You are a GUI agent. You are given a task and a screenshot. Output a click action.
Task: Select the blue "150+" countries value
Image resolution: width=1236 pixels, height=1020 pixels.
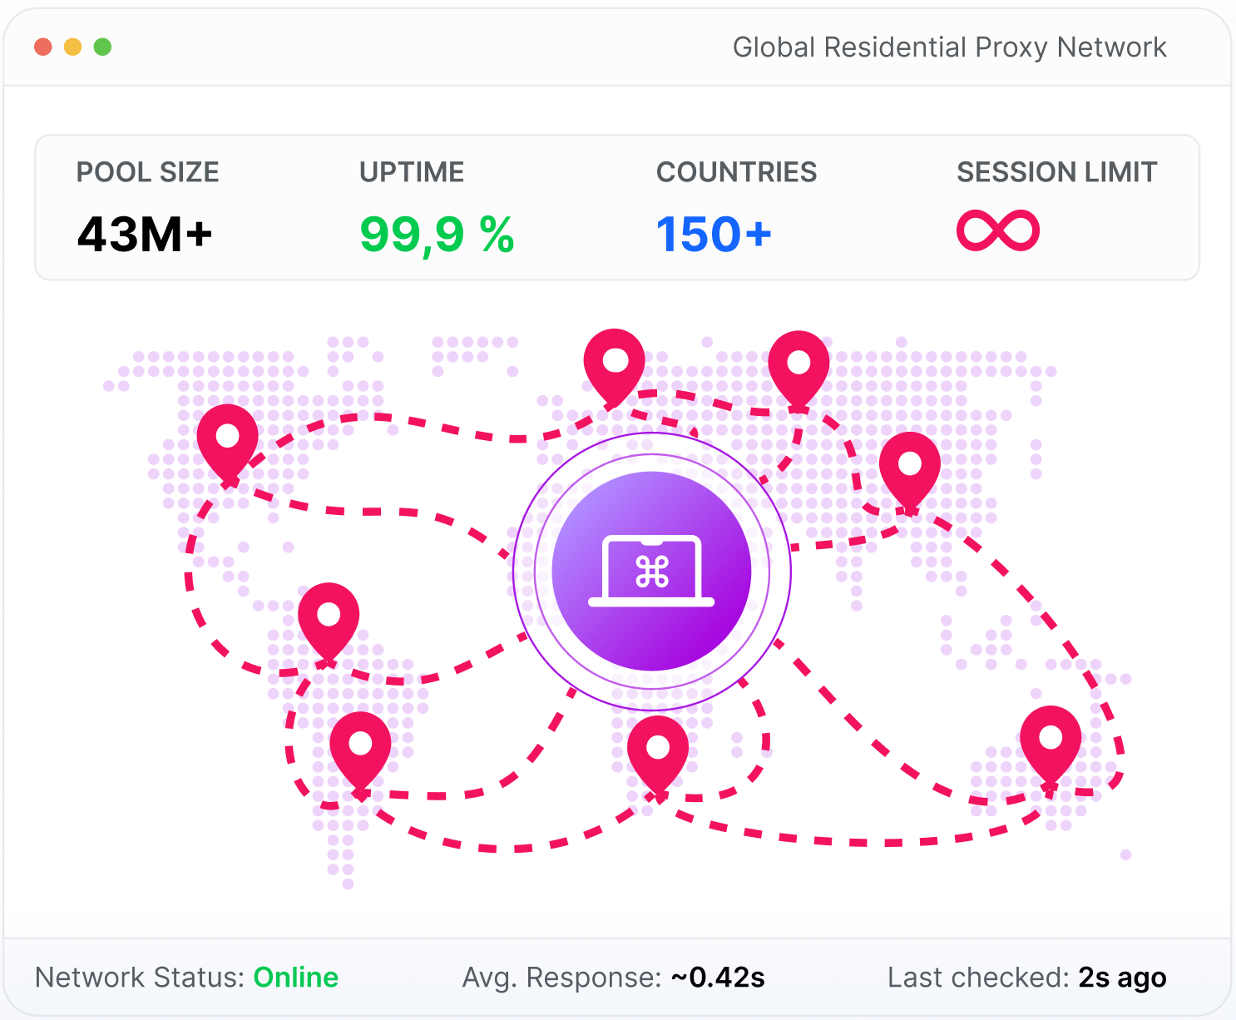click(714, 234)
